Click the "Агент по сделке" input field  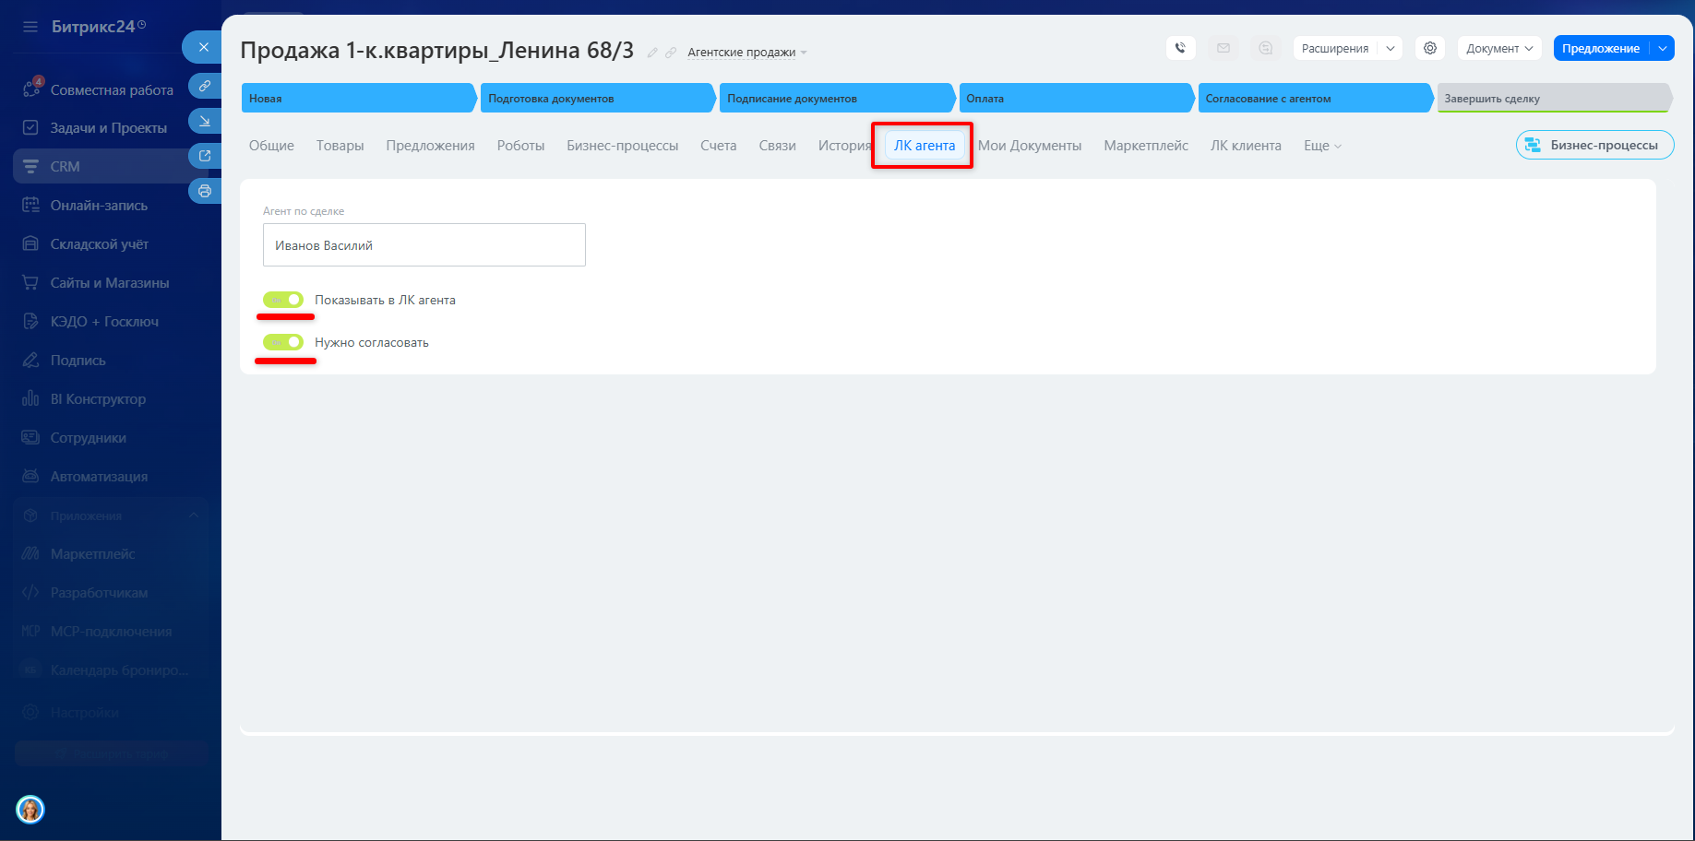pos(424,245)
